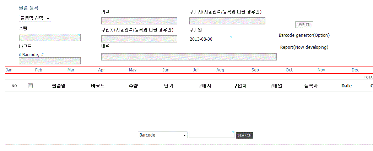The height and width of the screenshot is (151, 373).
Task: Open the 물품명 선택 dropdown
Action: click(x=35, y=18)
